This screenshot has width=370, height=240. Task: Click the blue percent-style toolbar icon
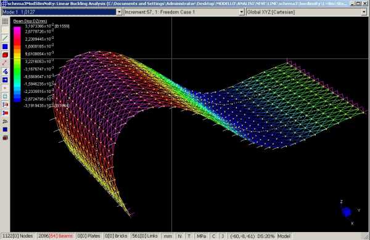point(5,71)
